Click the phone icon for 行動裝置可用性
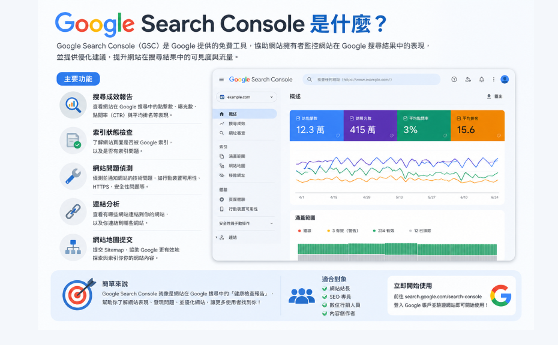Viewport: 558px width, 345px height. click(x=222, y=209)
